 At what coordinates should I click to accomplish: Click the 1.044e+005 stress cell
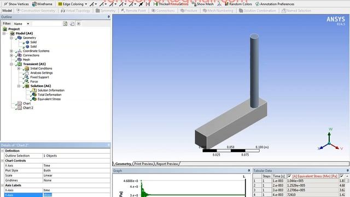coord(312,181)
